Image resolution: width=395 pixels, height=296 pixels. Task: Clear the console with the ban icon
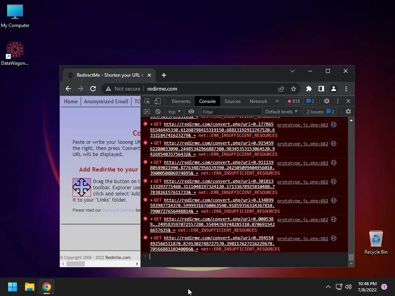(x=158, y=111)
